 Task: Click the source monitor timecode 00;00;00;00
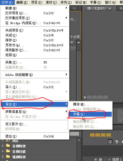[x=97, y=97]
